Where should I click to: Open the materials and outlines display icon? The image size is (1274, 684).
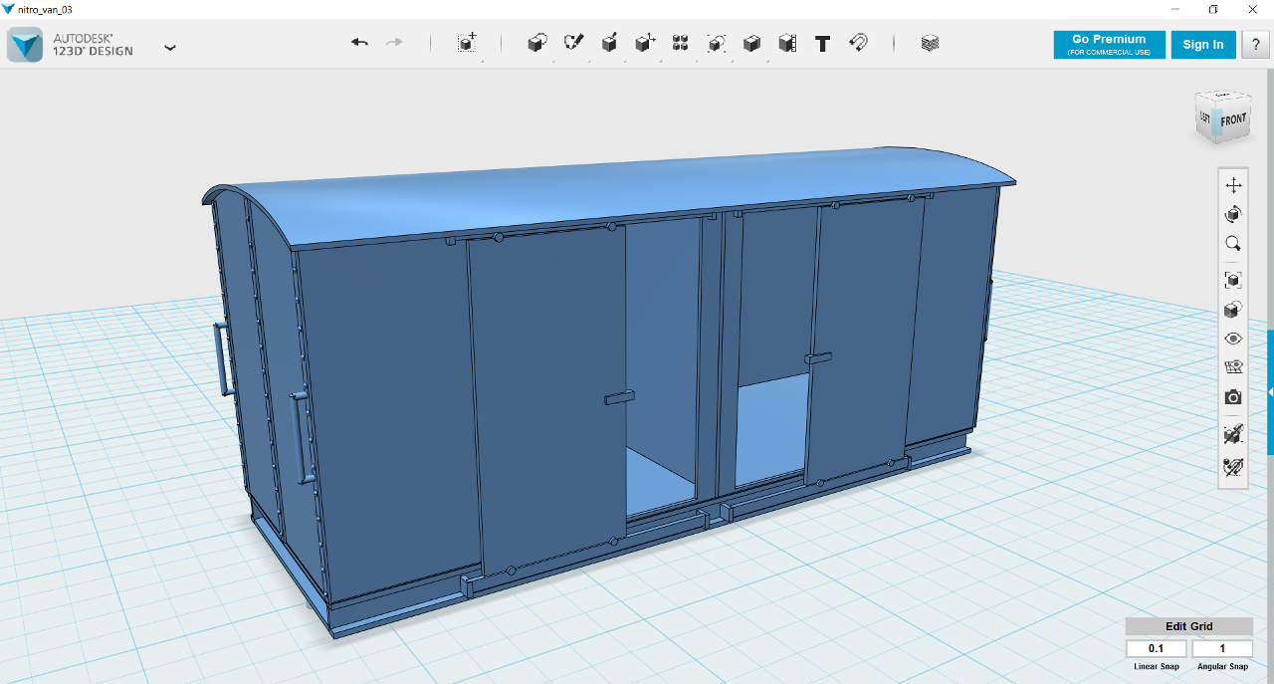tap(1233, 310)
